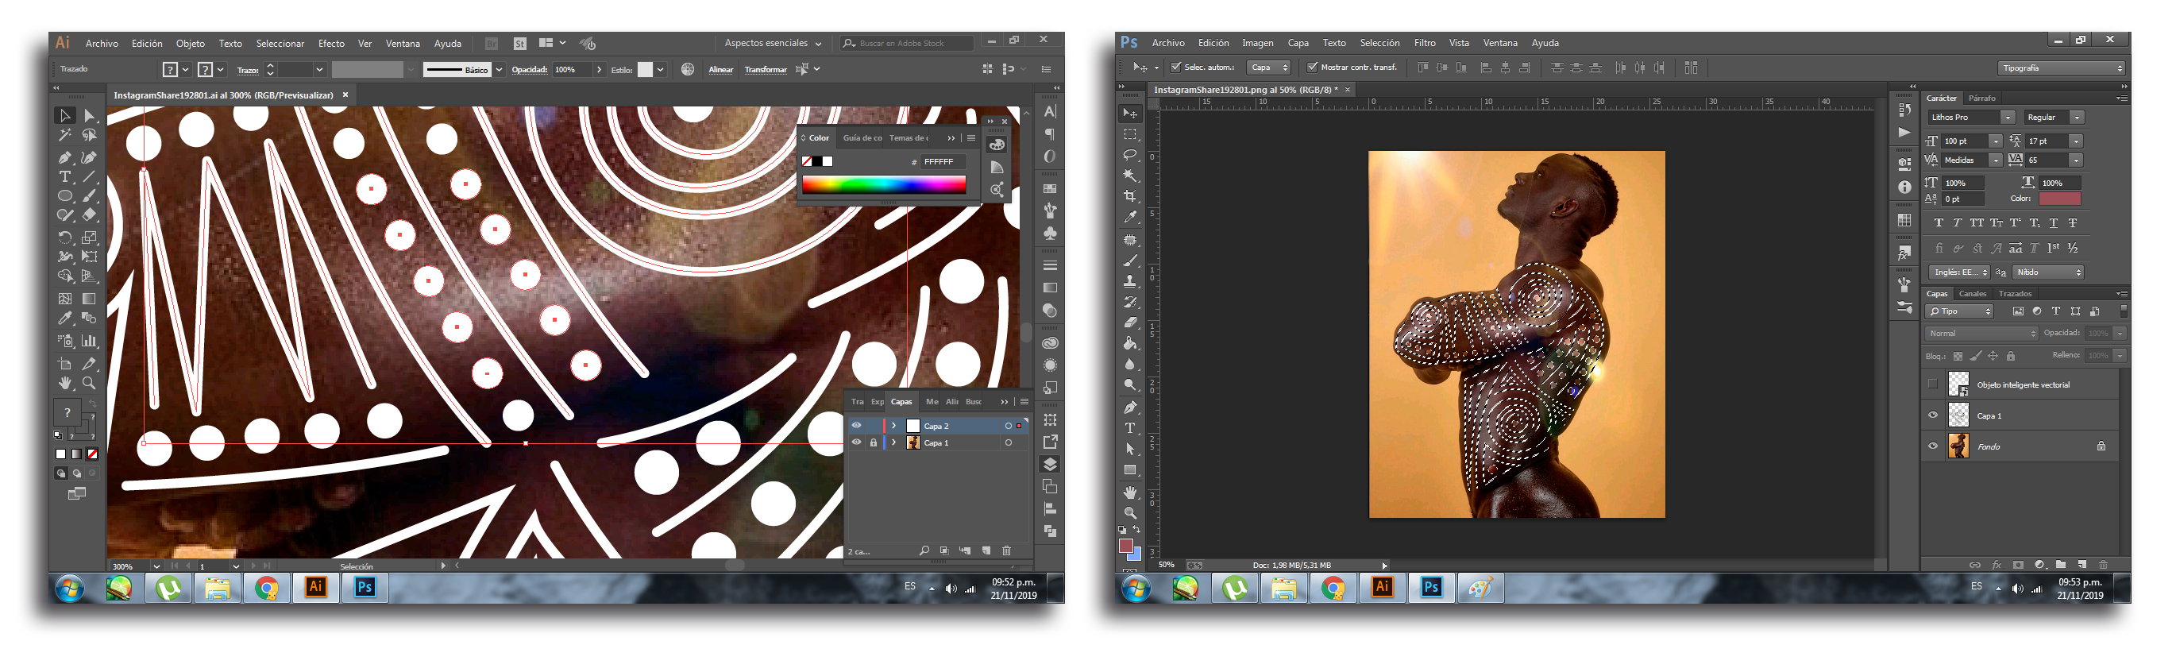Select the Rotate tool in Illustrator

click(65, 238)
